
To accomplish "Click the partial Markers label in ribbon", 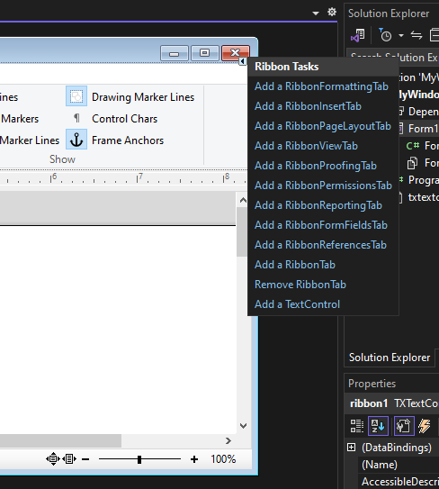I will click(x=20, y=119).
